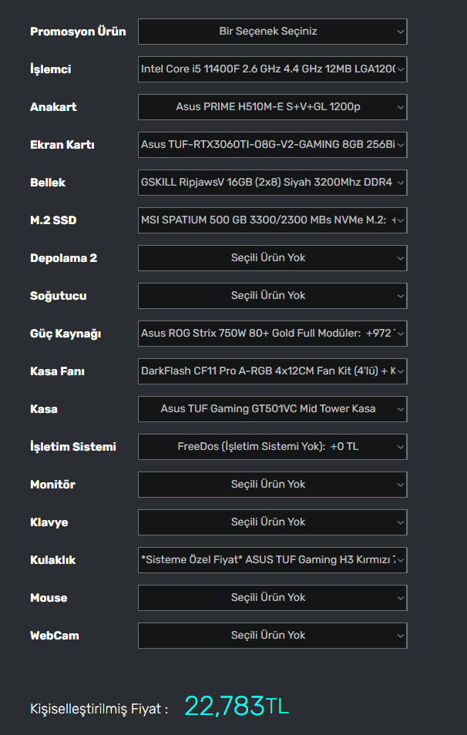Image resolution: width=467 pixels, height=735 pixels.
Task: Open the Anakart motherboard dropdown
Action: 272,107
